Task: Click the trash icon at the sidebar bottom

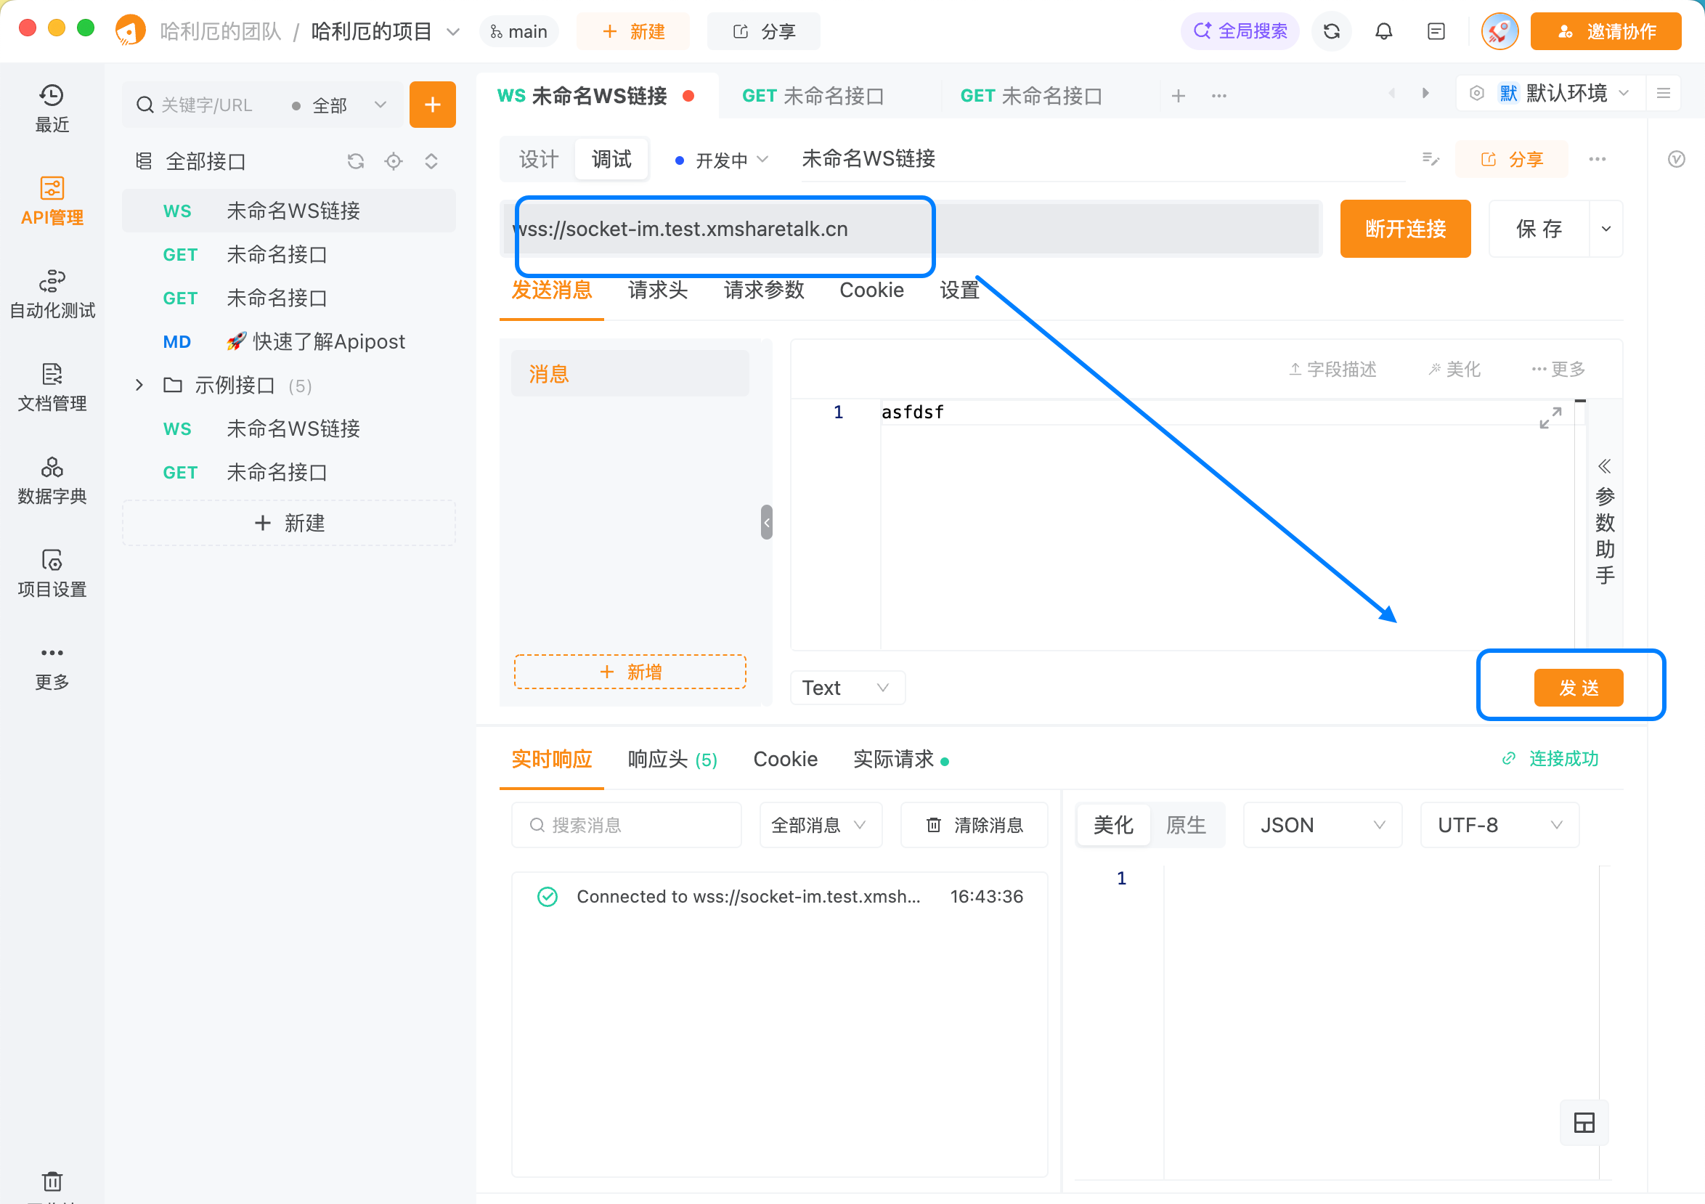Action: pyautogui.click(x=52, y=1181)
